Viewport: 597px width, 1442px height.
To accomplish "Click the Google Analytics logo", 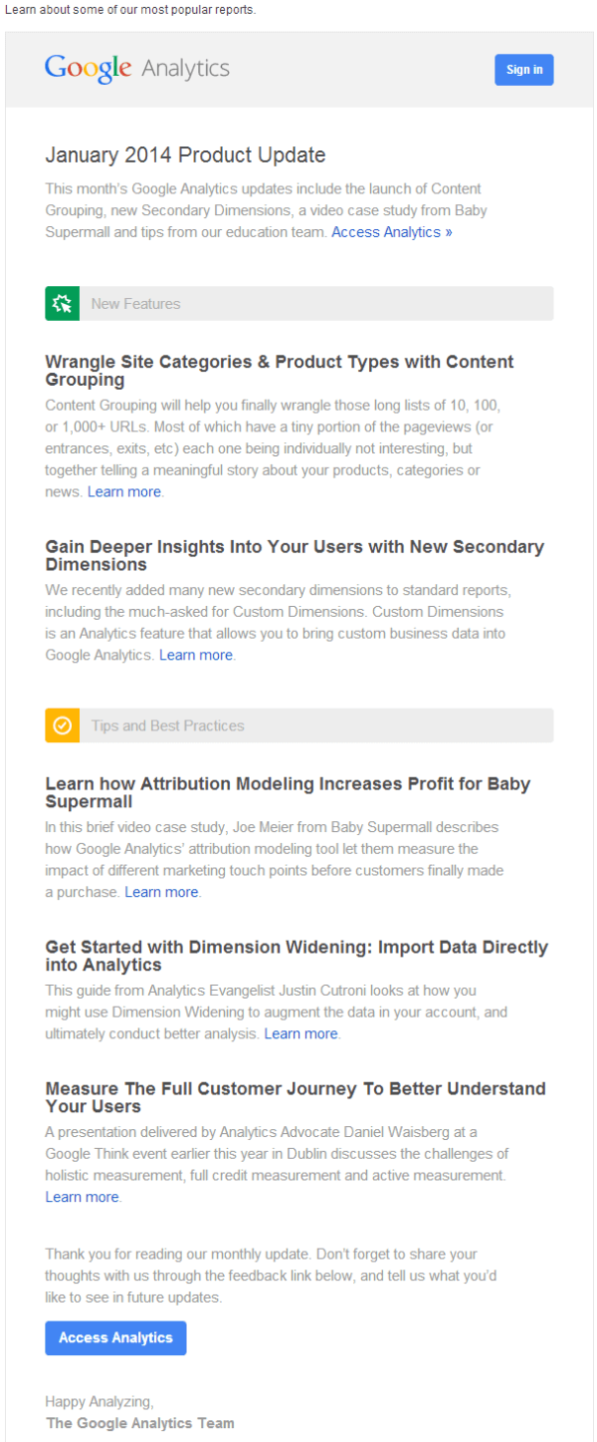I will click(137, 69).
